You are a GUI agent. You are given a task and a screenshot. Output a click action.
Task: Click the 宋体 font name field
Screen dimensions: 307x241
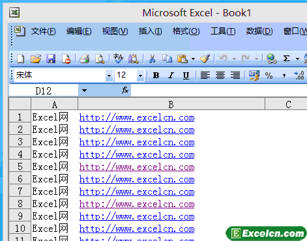tap(60, 76)
